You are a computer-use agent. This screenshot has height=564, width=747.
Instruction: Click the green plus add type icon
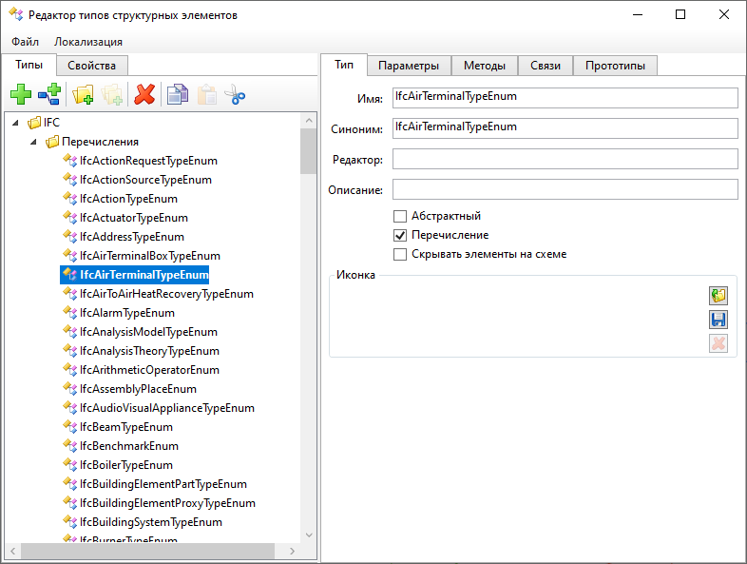click(20, 94)
